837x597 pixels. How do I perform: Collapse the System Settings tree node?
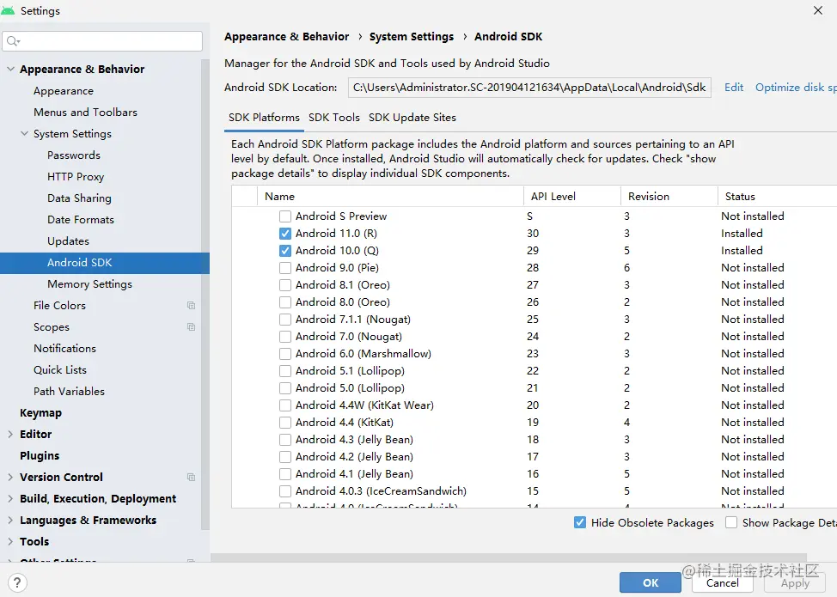pos(24,133)
